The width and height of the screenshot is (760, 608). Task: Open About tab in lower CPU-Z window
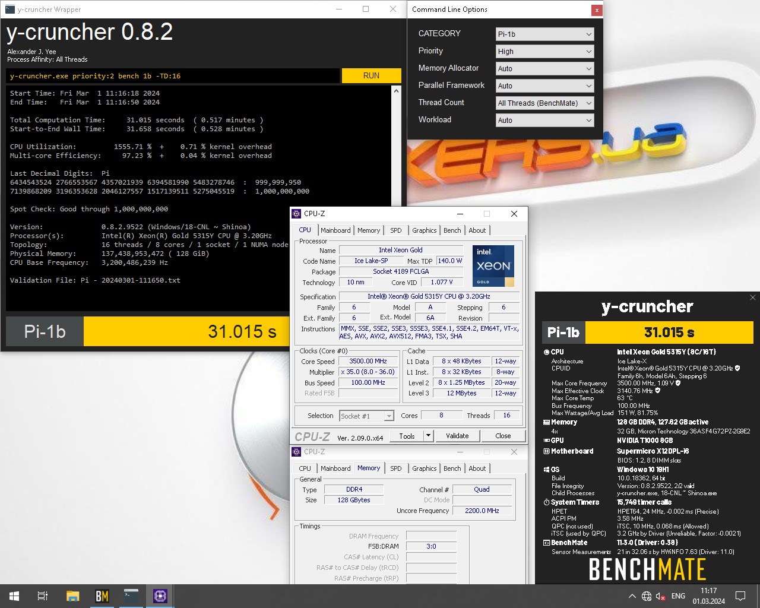click(477, 468)
